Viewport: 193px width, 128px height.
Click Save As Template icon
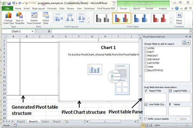[20, 18]
